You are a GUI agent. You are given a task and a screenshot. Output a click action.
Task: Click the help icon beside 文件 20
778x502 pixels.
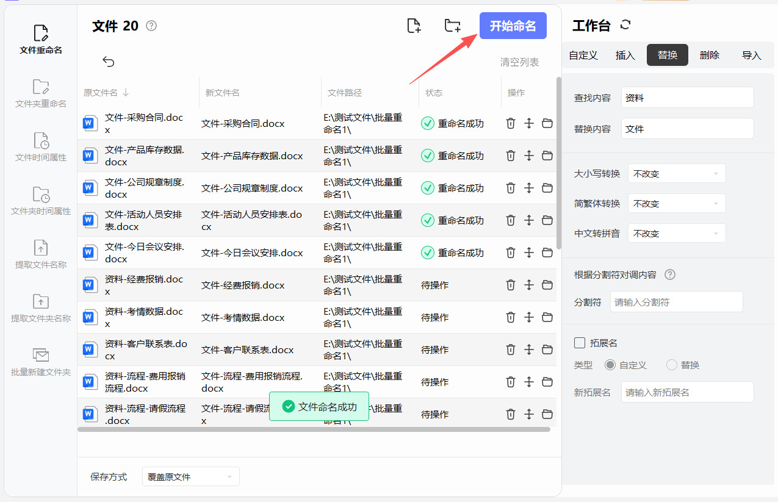[x=151, y=26]
